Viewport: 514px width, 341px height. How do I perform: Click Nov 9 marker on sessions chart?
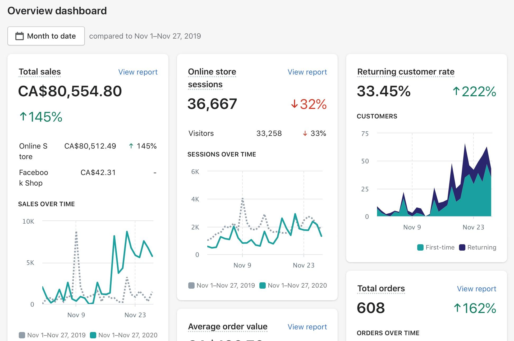click(x=242, y=265)
